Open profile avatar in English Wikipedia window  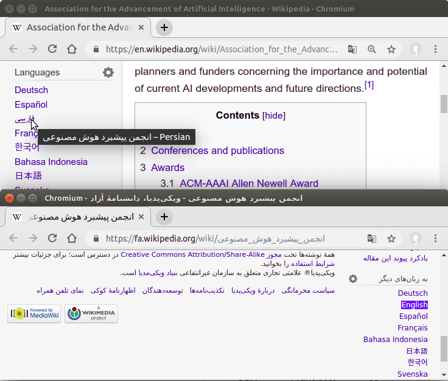tap(416, 49)
